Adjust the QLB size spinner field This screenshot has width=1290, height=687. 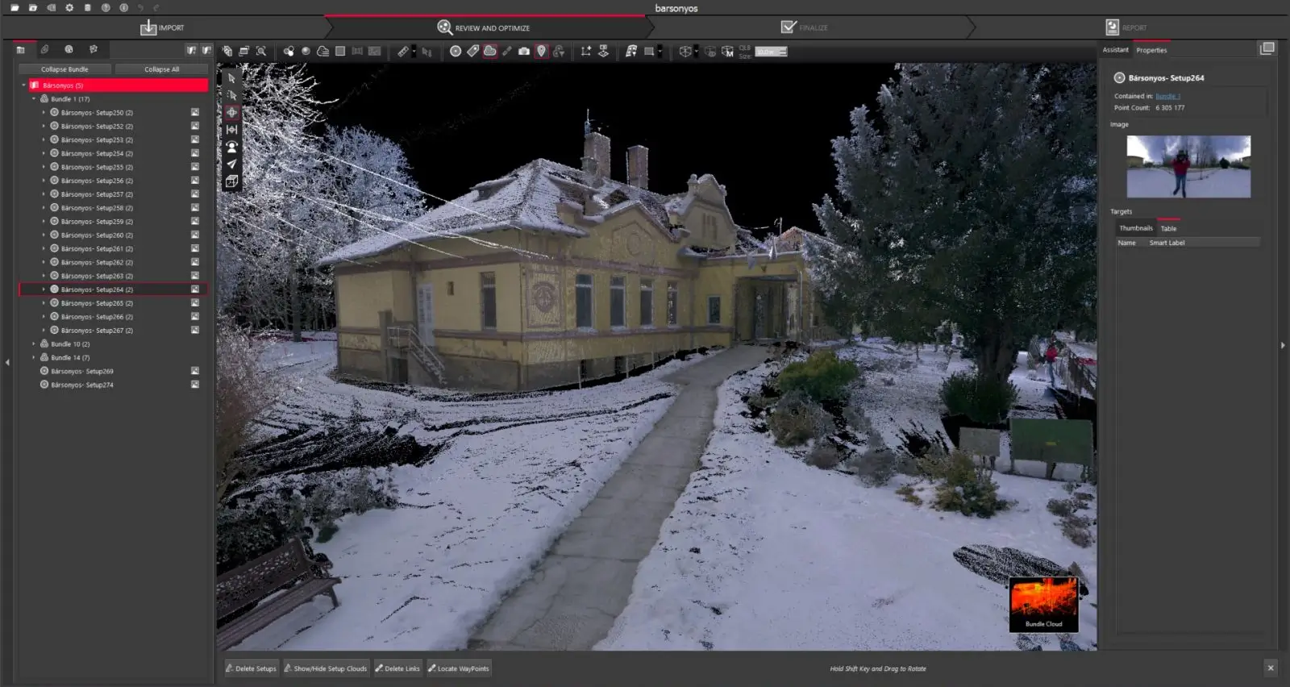(x=771, y=52)
